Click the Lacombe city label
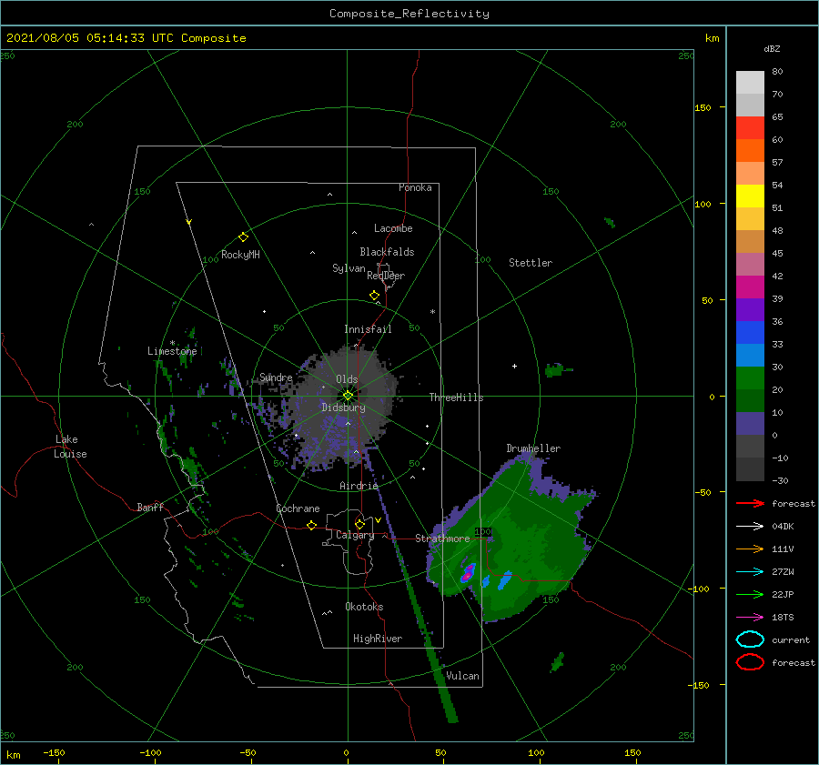 [x=393, y=228]
